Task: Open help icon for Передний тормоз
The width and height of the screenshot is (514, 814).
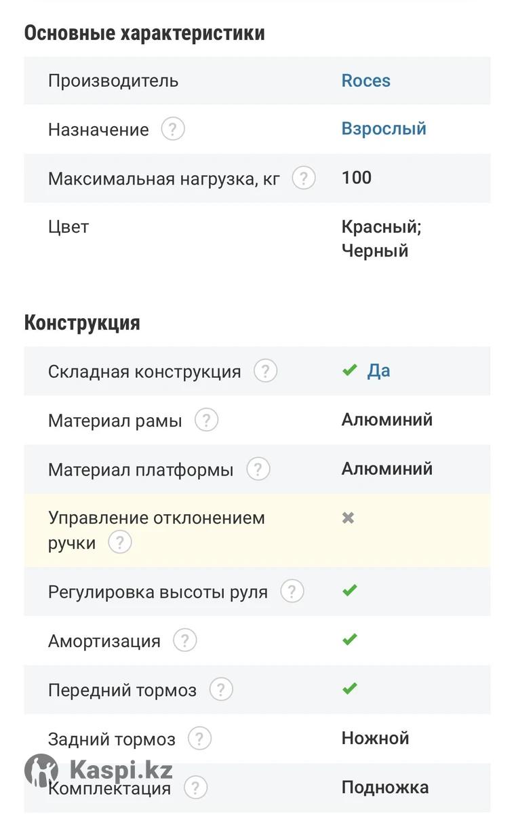Action: tap(221, 689)
